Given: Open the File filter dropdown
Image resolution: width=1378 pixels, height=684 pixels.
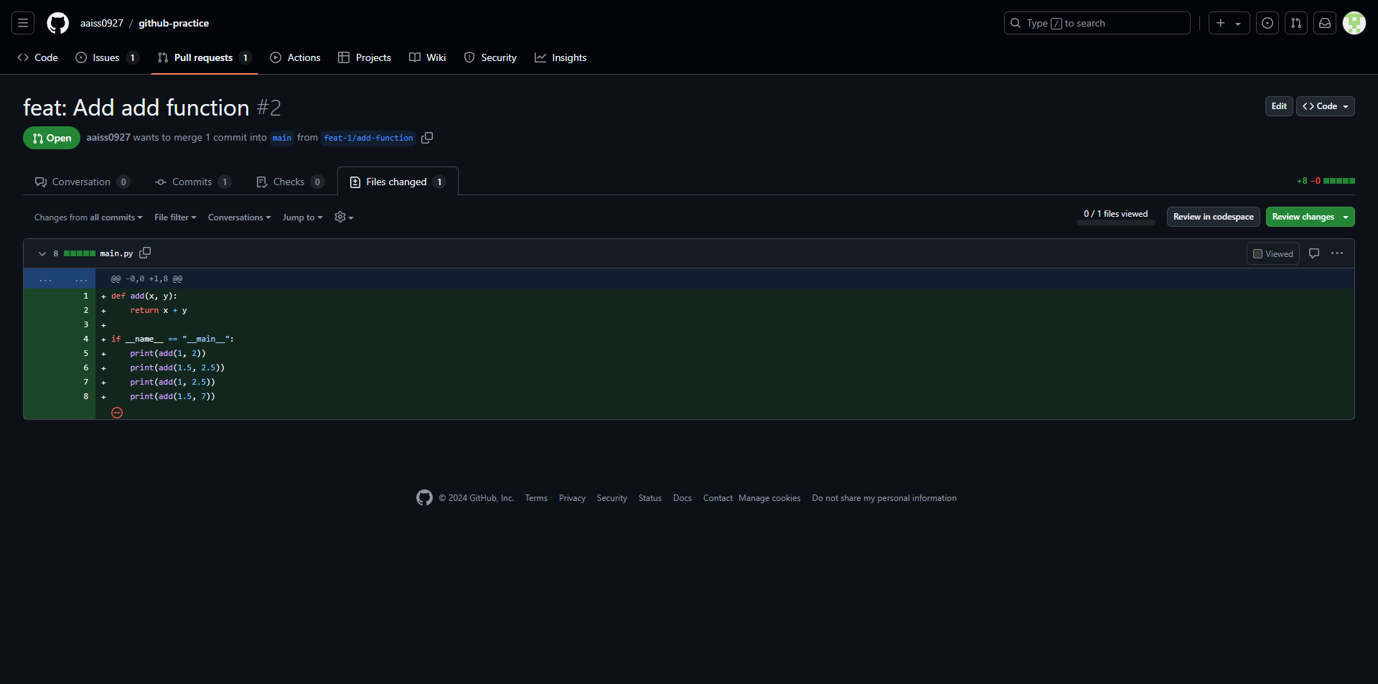Looking at the screenshot, I should [x=175, y=217].
